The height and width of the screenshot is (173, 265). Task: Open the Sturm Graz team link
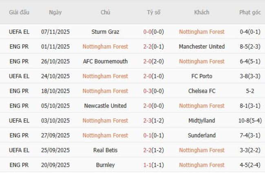point(105,32)
